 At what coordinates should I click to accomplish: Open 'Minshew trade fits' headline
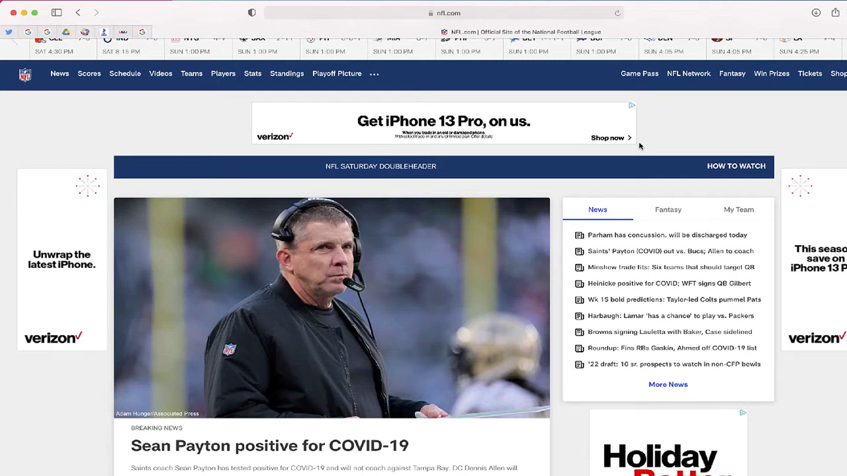(x=671, y=268)
